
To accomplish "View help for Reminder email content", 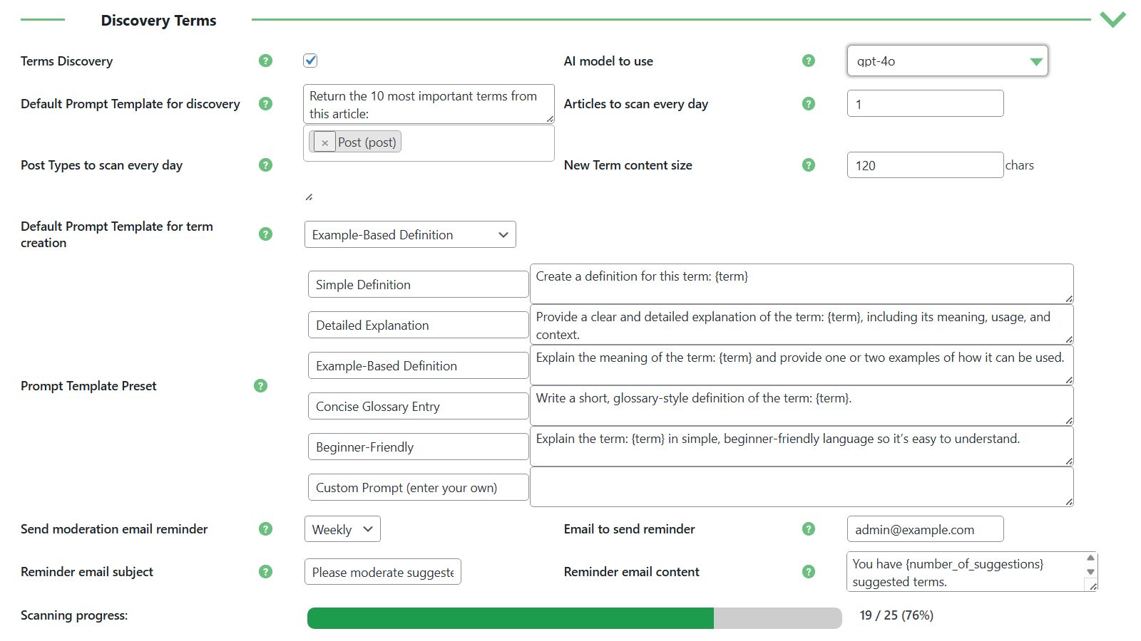I will 808,571.
